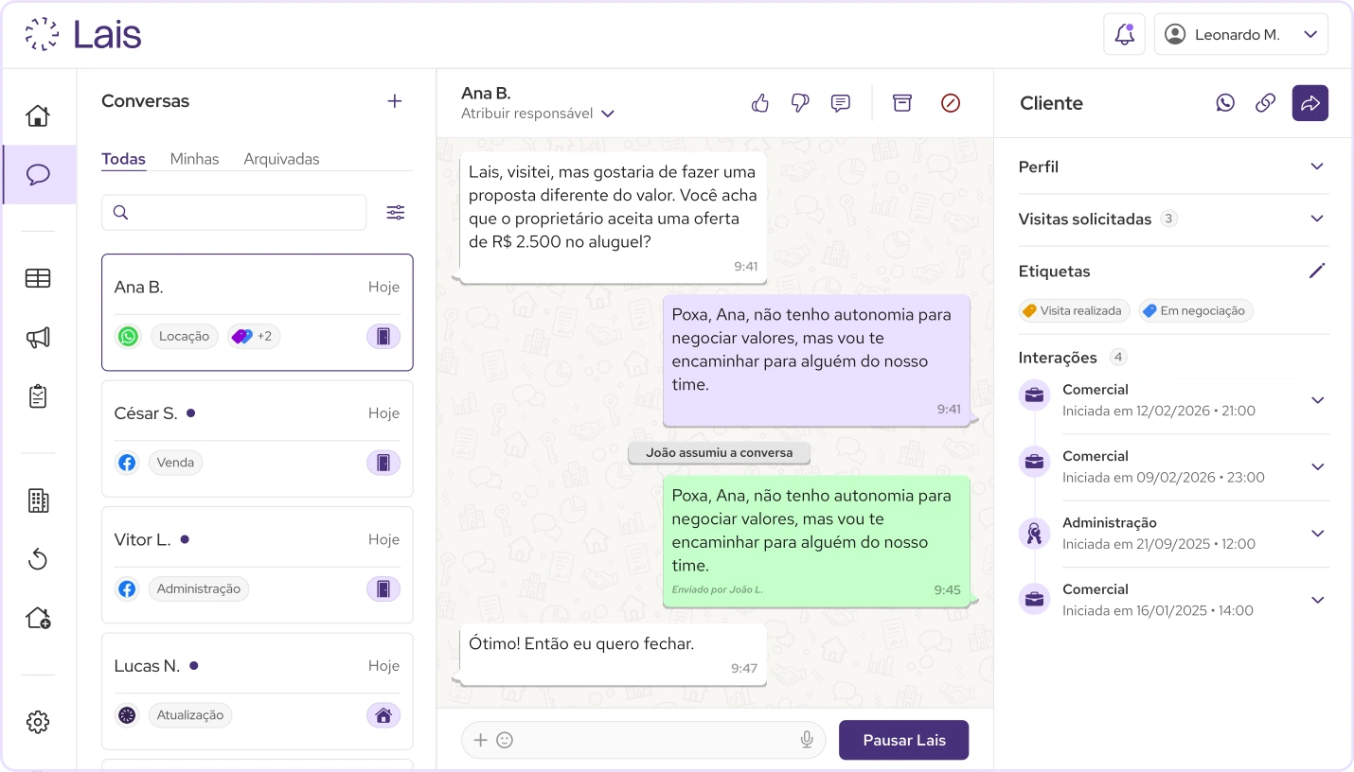Click the notification bell icon
The width and height of the screenshot is (1354, 772).
pyautogui.click(x=1125, y=34)
